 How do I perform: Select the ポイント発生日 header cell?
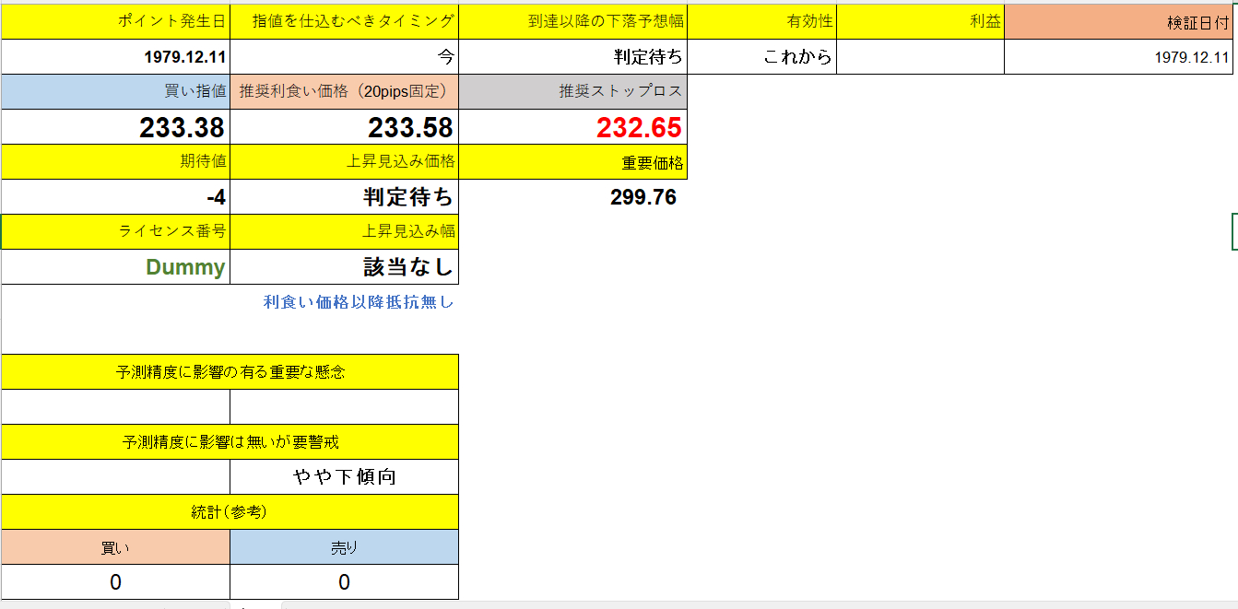[x=114, y=20]
